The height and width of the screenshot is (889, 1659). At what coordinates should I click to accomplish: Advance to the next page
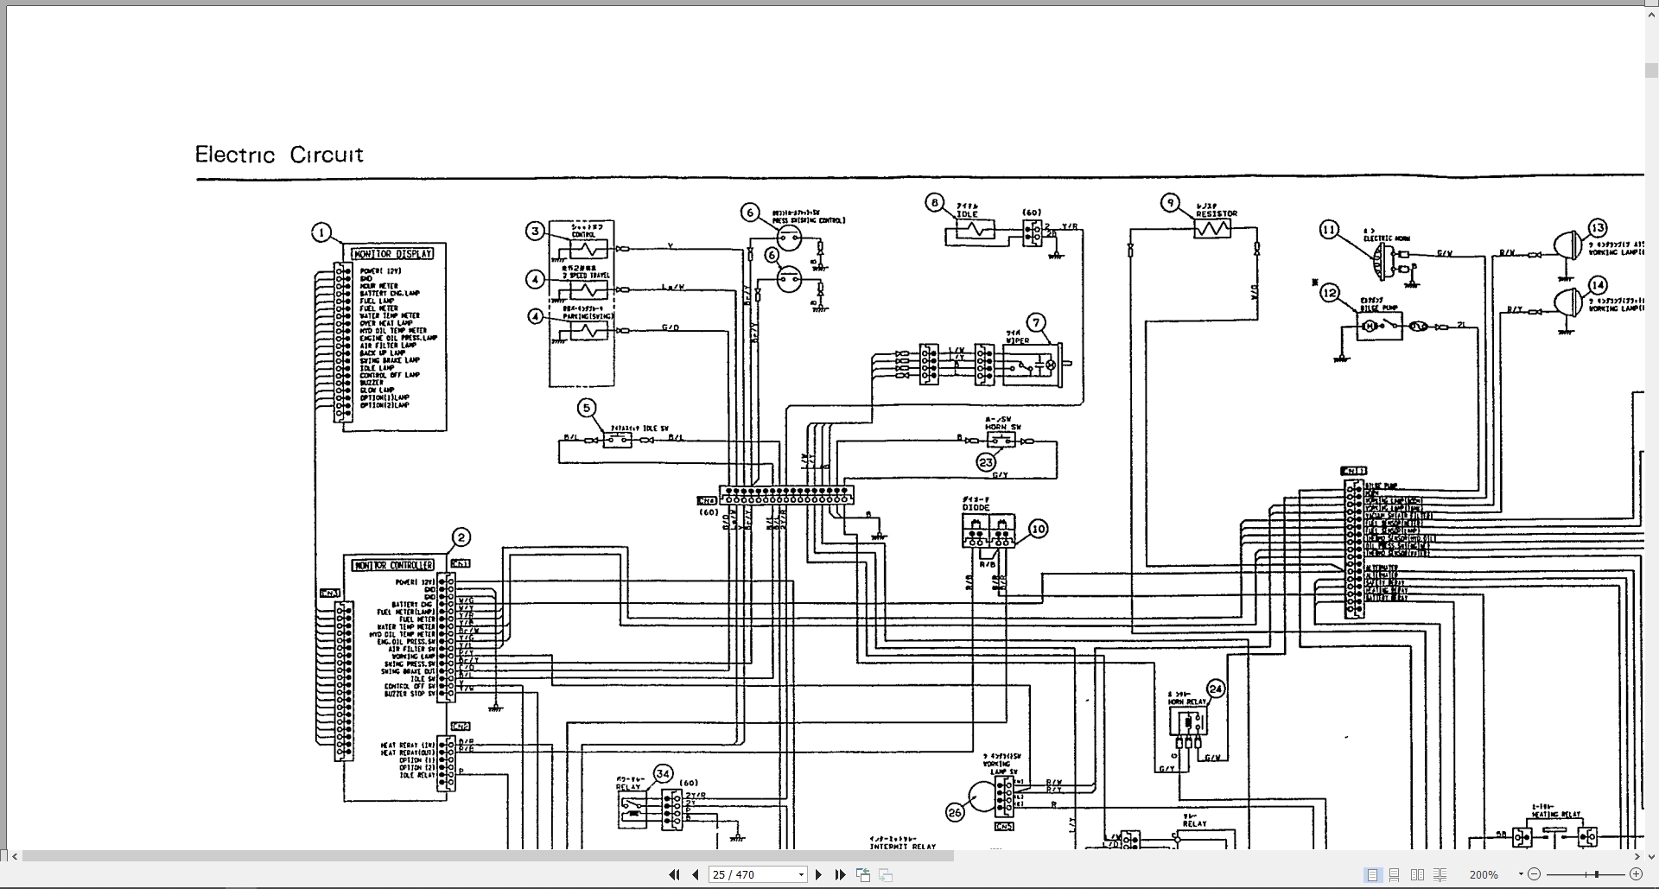[x=818, y=874]
